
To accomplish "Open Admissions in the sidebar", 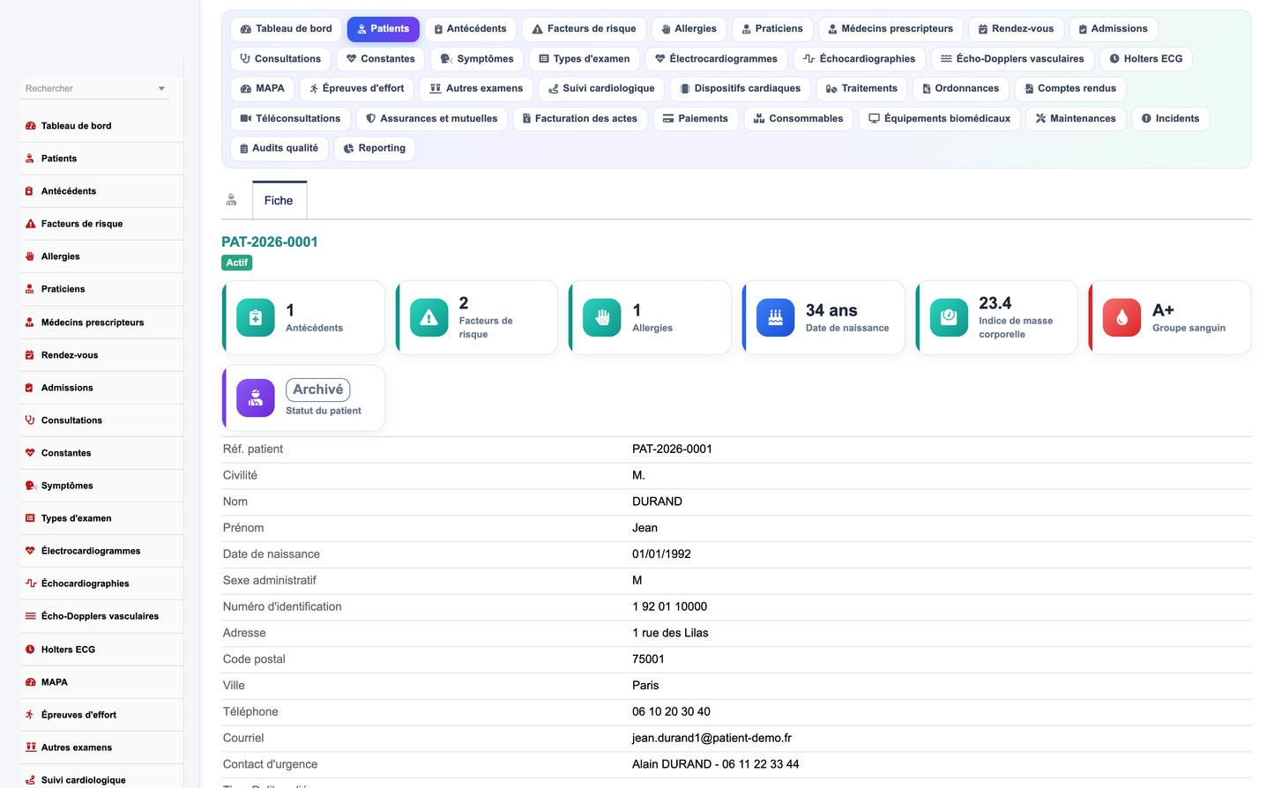I will (102, 388).
